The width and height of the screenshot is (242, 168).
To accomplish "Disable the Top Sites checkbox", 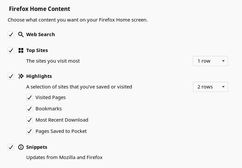I will [11, 50].
